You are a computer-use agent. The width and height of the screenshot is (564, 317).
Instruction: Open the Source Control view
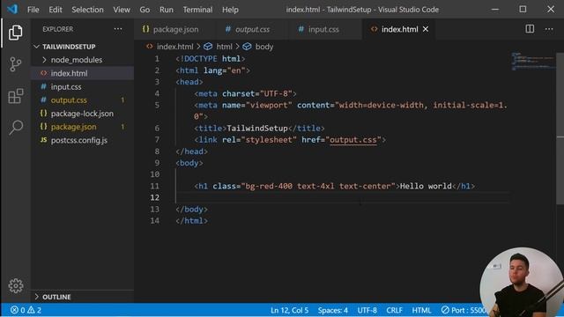[16, 64]
